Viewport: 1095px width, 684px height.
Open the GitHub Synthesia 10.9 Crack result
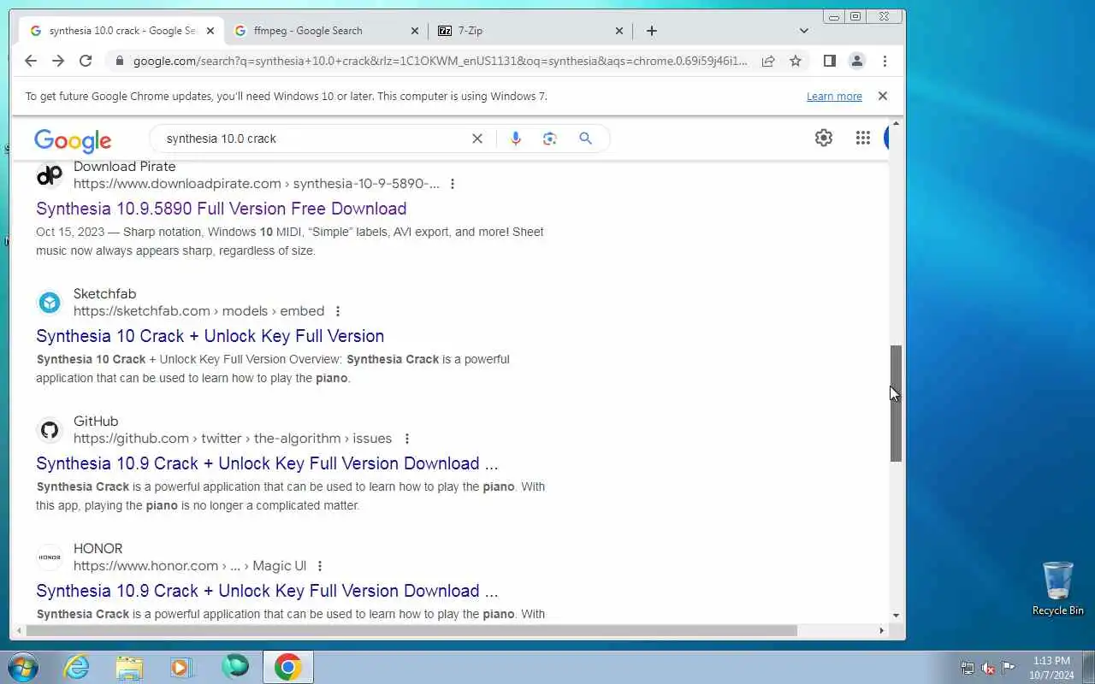[x=267, y=463]
